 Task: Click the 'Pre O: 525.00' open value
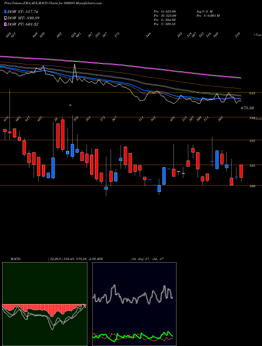tap(165, 12)
